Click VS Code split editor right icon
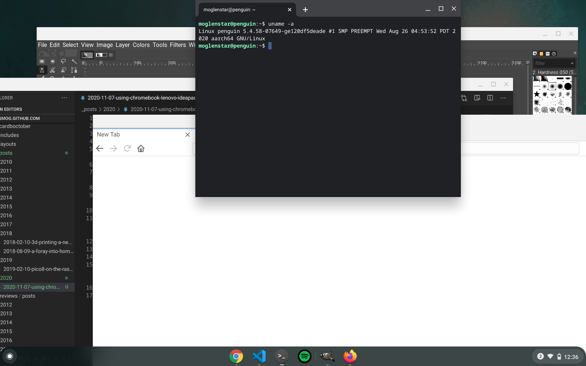Viewport: 586px width, 366px height. [x=490, y=98]
